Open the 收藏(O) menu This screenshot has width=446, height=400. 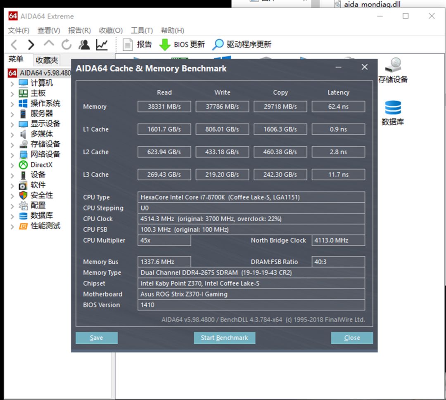(111, 31)
